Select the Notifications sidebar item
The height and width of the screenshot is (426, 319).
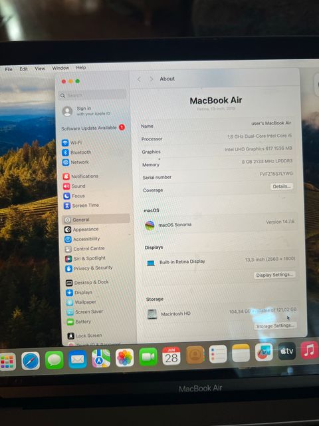pos(80,176)
